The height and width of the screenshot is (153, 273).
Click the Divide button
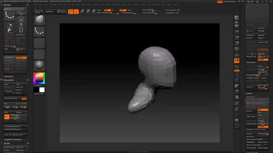point(251,111)
